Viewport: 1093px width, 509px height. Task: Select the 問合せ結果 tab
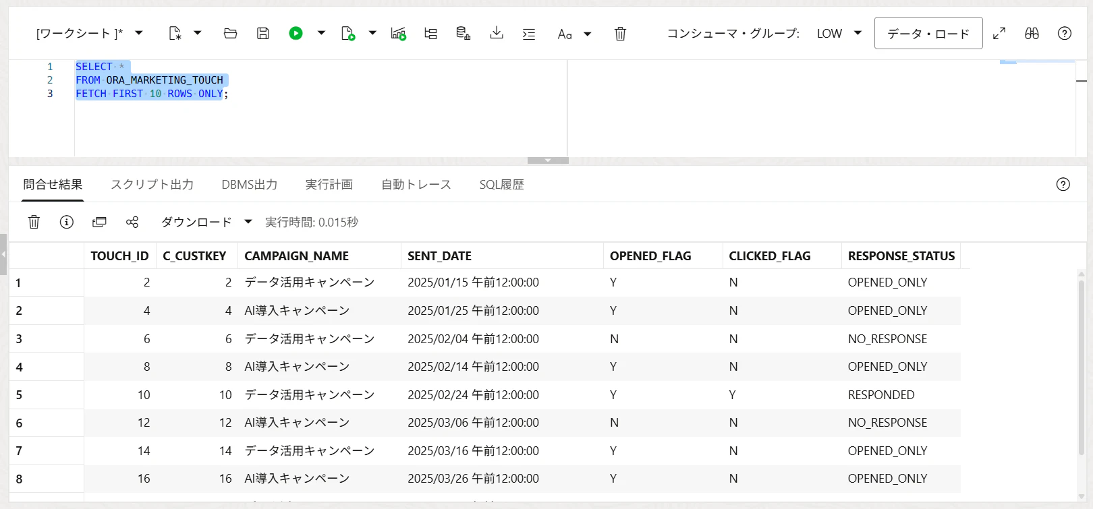[53, 184]
